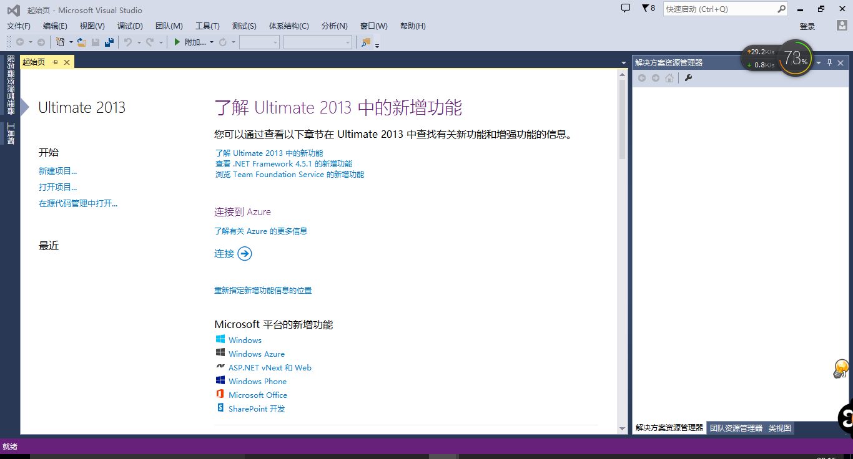Viewport: 853px width, 459px height.
Task: Click the scrollbar down arrow on Start Page
Action: (622, 428)
